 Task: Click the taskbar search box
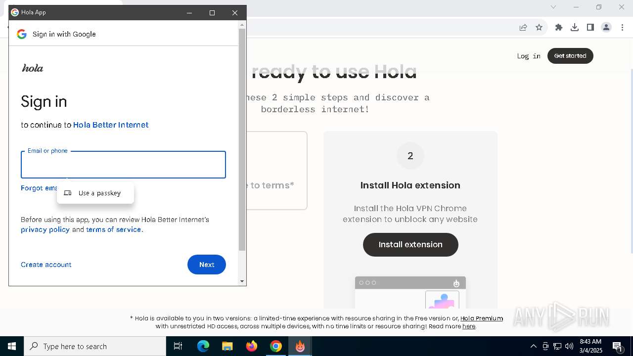click(x=95, y=346)
